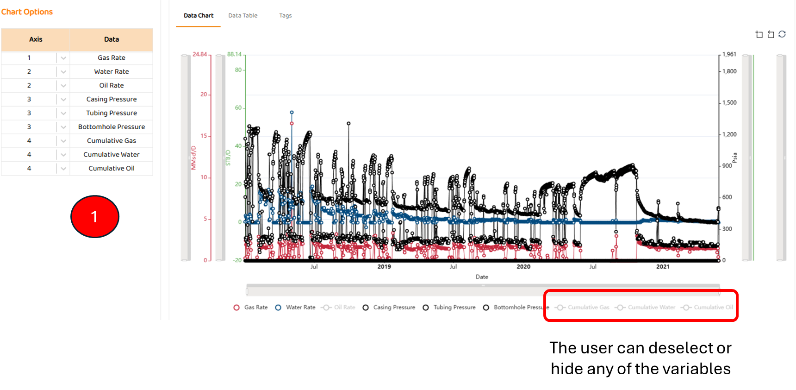Enable the Oil Rate series in legend
The width and height of the screenshot is (796, 390).
[339, 308]
